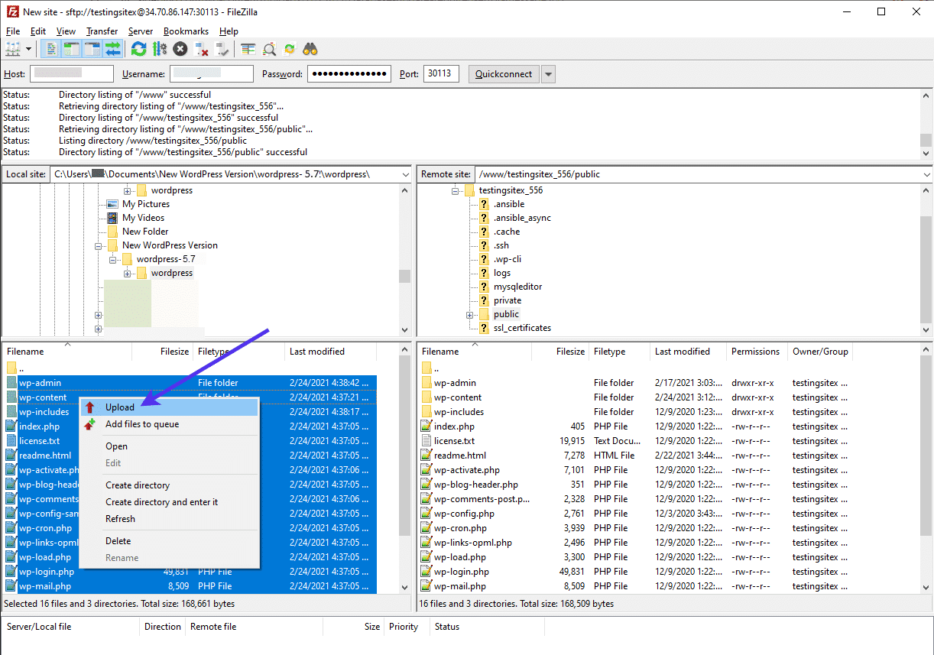The image size is (934, 655).
Task: Open the Bookmarks menu
Action: (x=186, y=31)
